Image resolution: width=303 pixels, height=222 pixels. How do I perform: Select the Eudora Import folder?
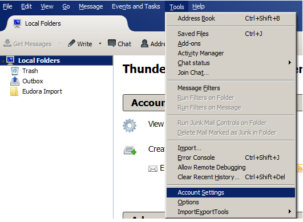click(42, 91)
